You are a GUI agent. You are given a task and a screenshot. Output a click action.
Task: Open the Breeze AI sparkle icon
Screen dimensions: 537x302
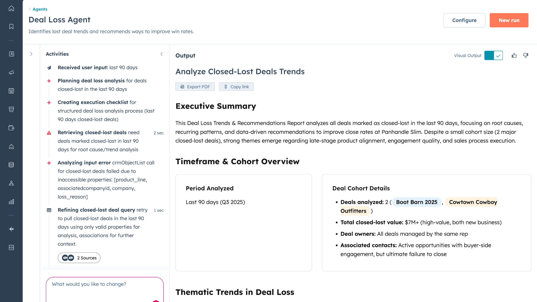tap(11, 229)
